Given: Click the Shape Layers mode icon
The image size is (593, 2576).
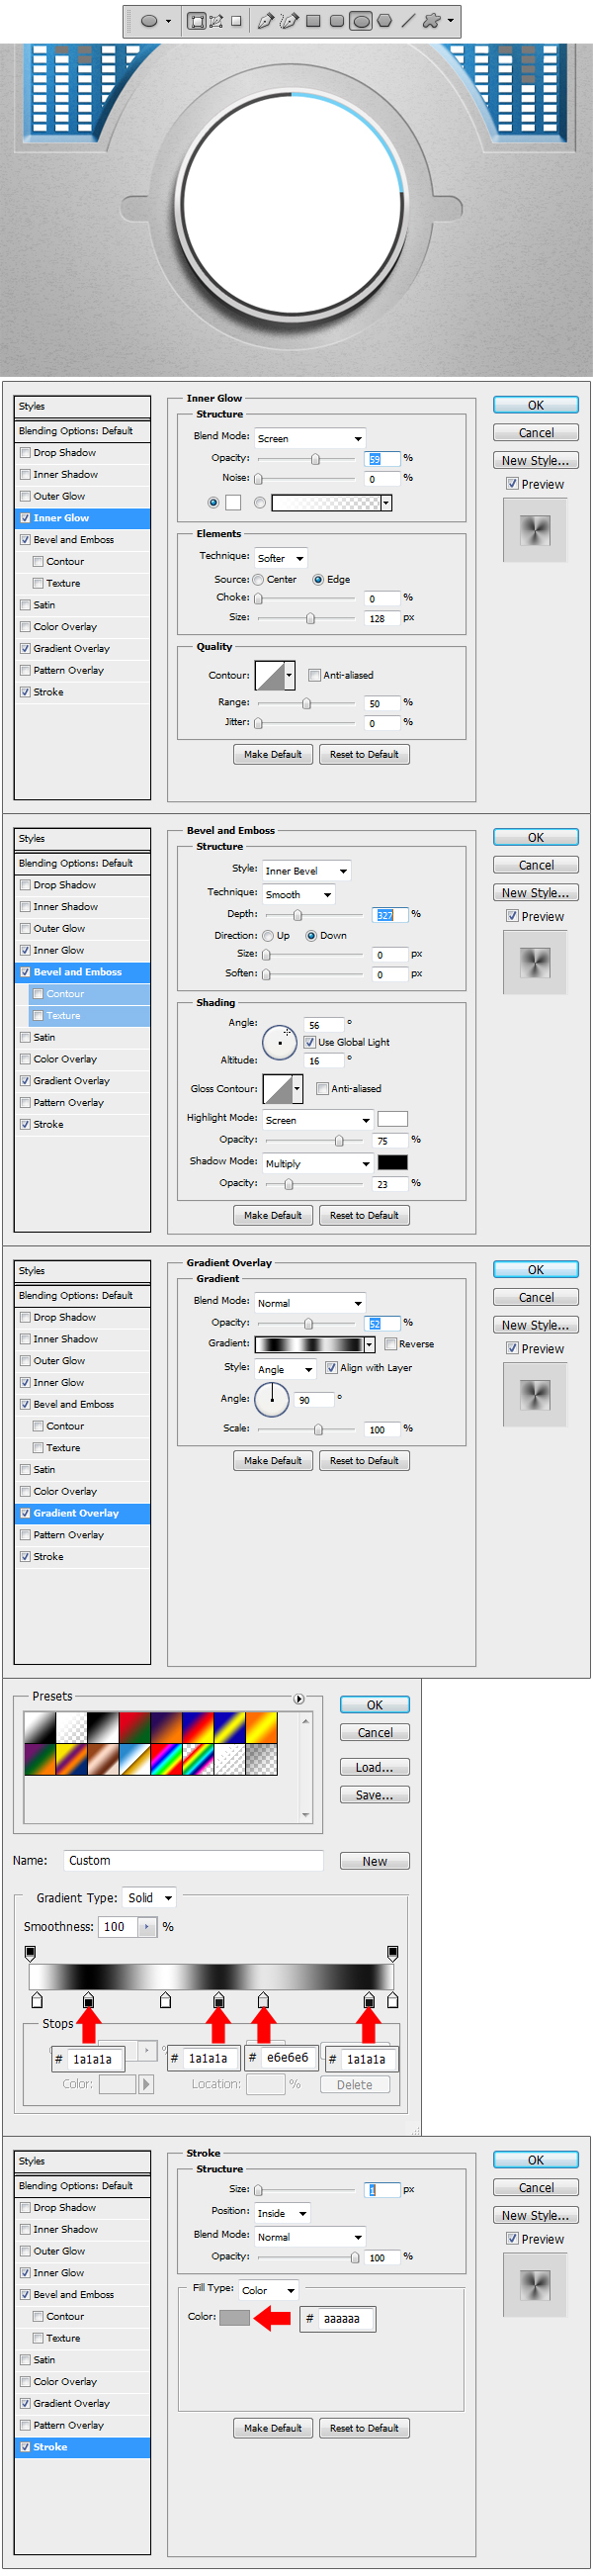Looking at the screenshot, I should (197, 21).
